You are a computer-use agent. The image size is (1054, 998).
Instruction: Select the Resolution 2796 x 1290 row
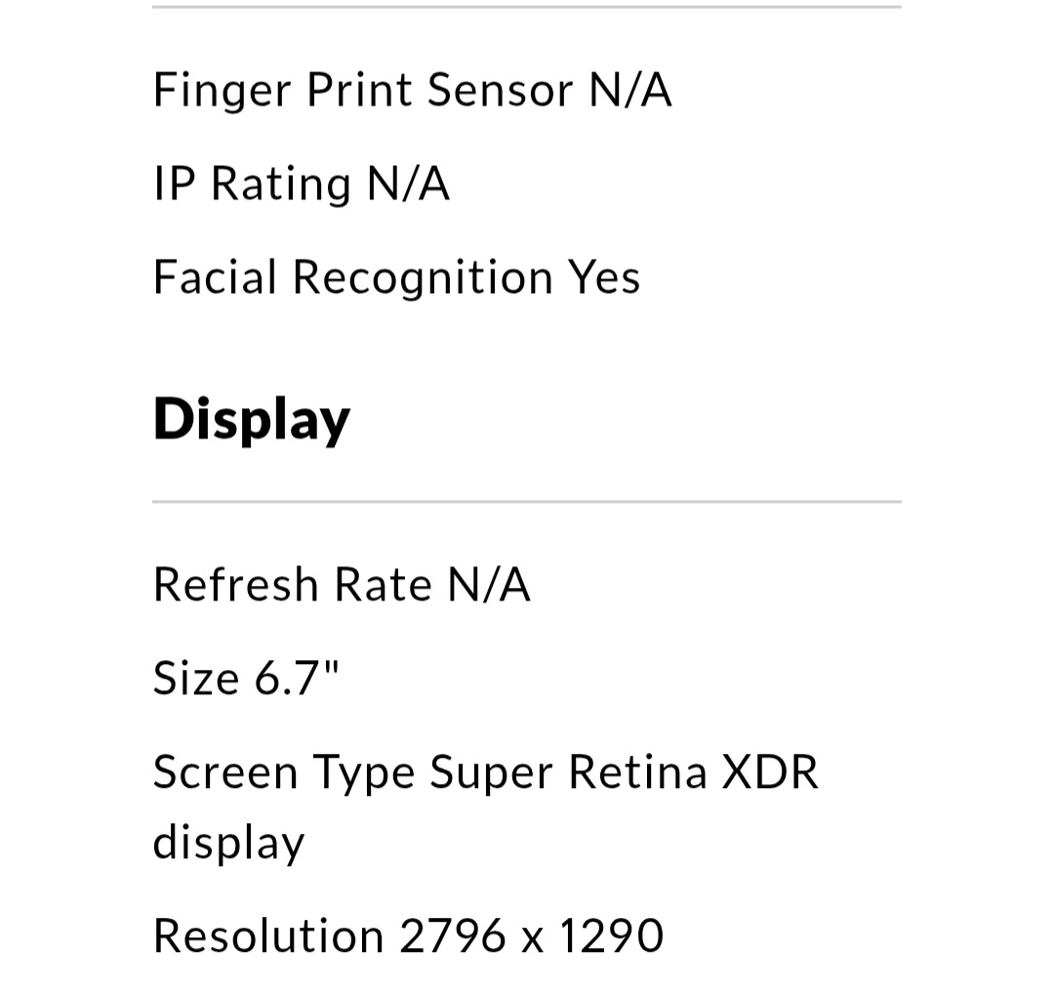(x=409, y=936)
